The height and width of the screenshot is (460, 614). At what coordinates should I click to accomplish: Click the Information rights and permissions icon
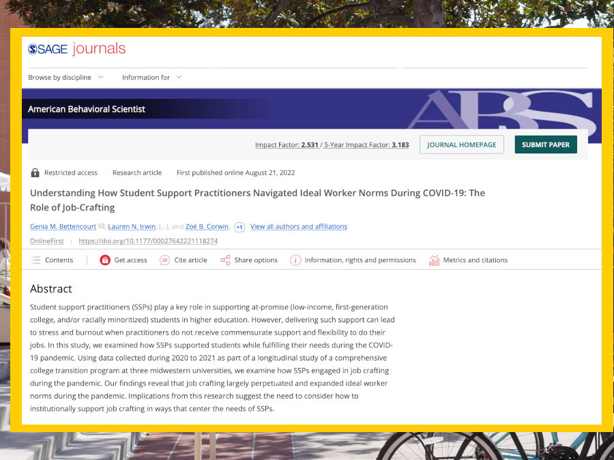click(295, 260)
